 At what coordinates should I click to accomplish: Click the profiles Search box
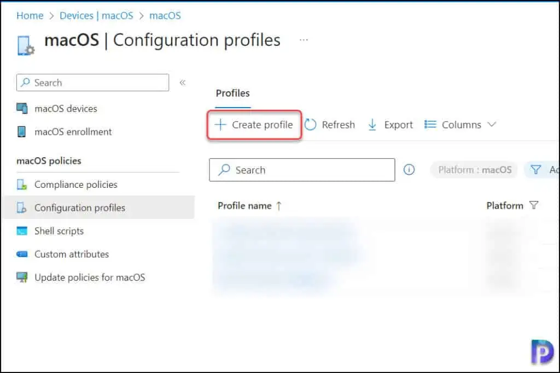click(x=302, y=170)
